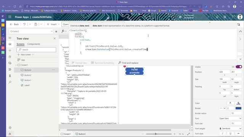Select the App item in tree view
Viewport: 244px width, 137px height.
[37, 60]
